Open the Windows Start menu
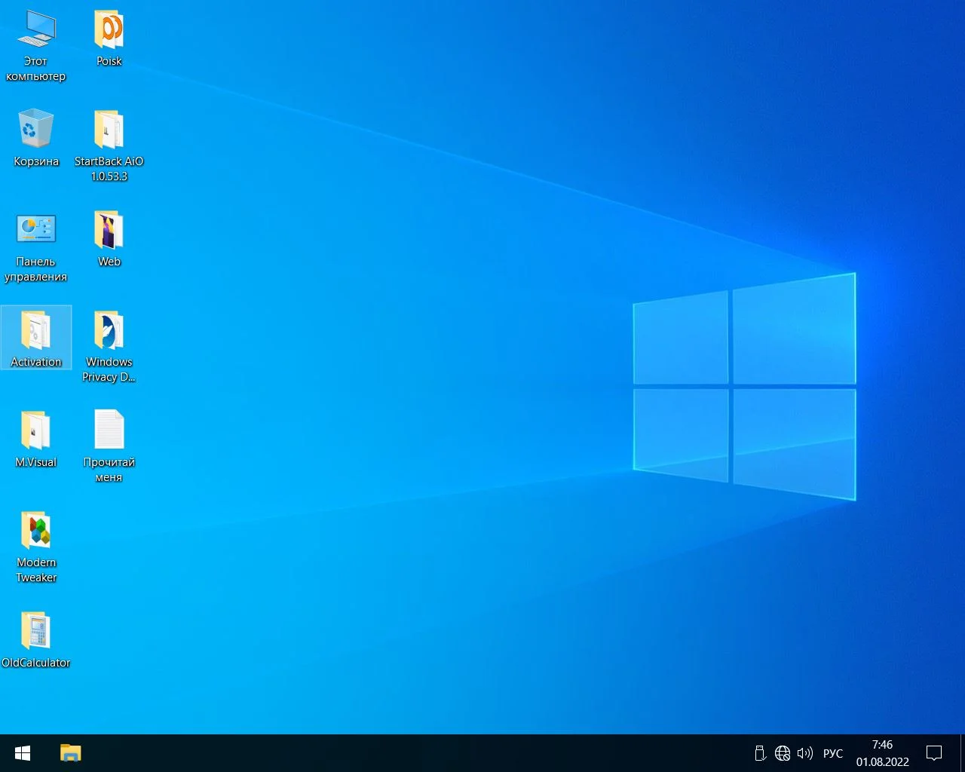The image size is (965, 772). (23, 753)
